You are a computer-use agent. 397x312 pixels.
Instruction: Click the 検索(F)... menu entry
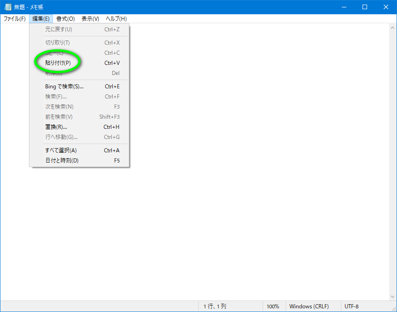[56, 97]
